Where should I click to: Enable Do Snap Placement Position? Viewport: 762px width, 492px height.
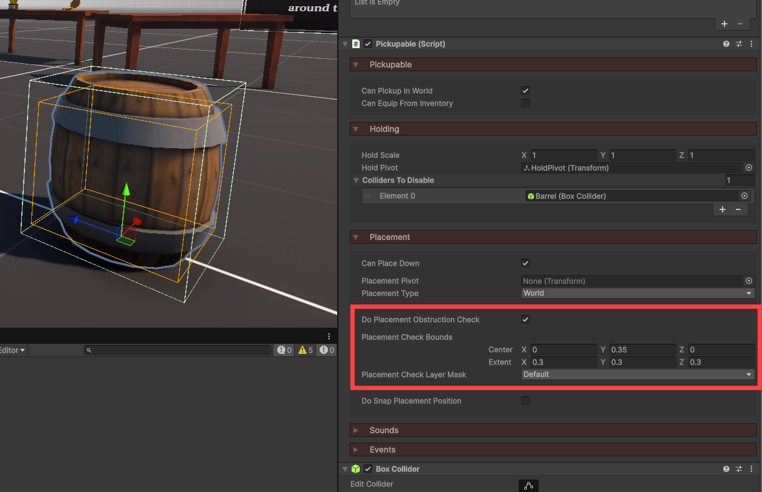(x=526, y=401)
